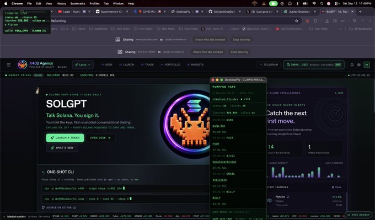Open Control Center icon in menu bar

337,4
